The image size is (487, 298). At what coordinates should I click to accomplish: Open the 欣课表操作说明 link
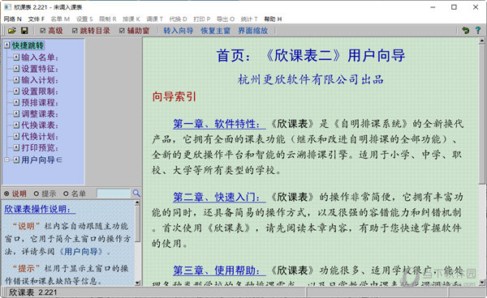point(40,209)
